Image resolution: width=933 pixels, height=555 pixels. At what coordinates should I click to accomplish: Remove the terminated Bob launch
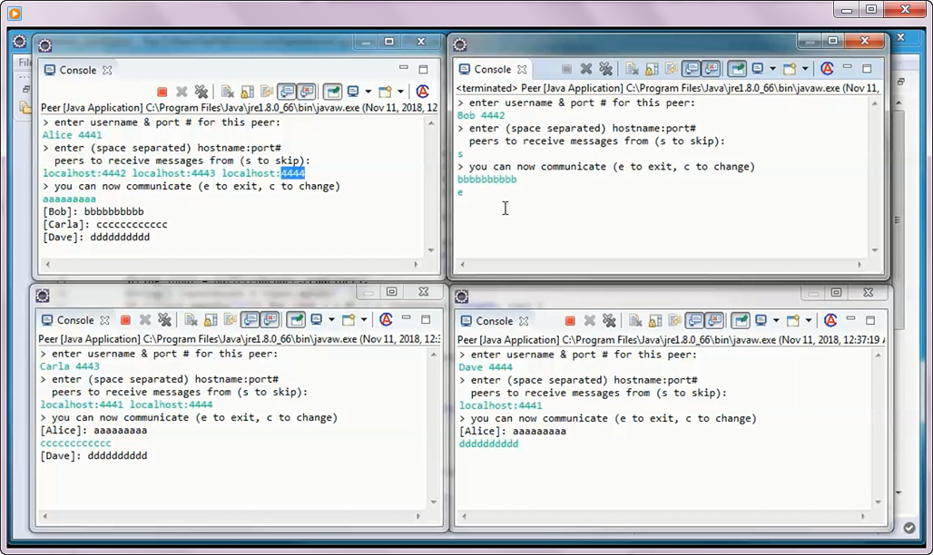(586, 68)
